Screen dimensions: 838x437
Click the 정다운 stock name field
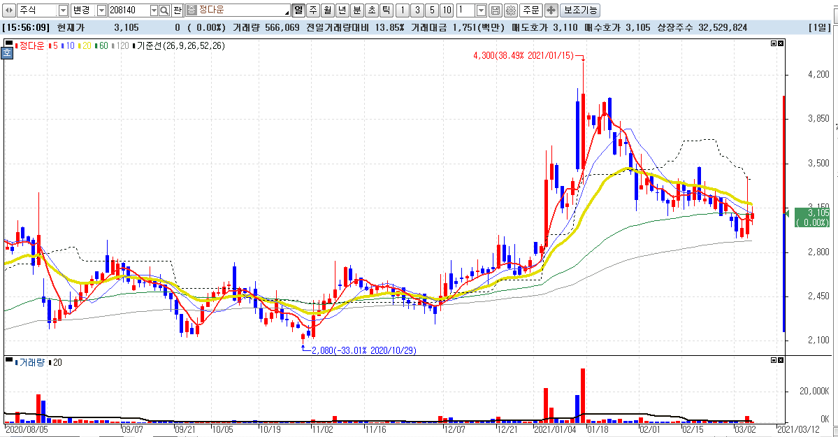pos(238,10)
